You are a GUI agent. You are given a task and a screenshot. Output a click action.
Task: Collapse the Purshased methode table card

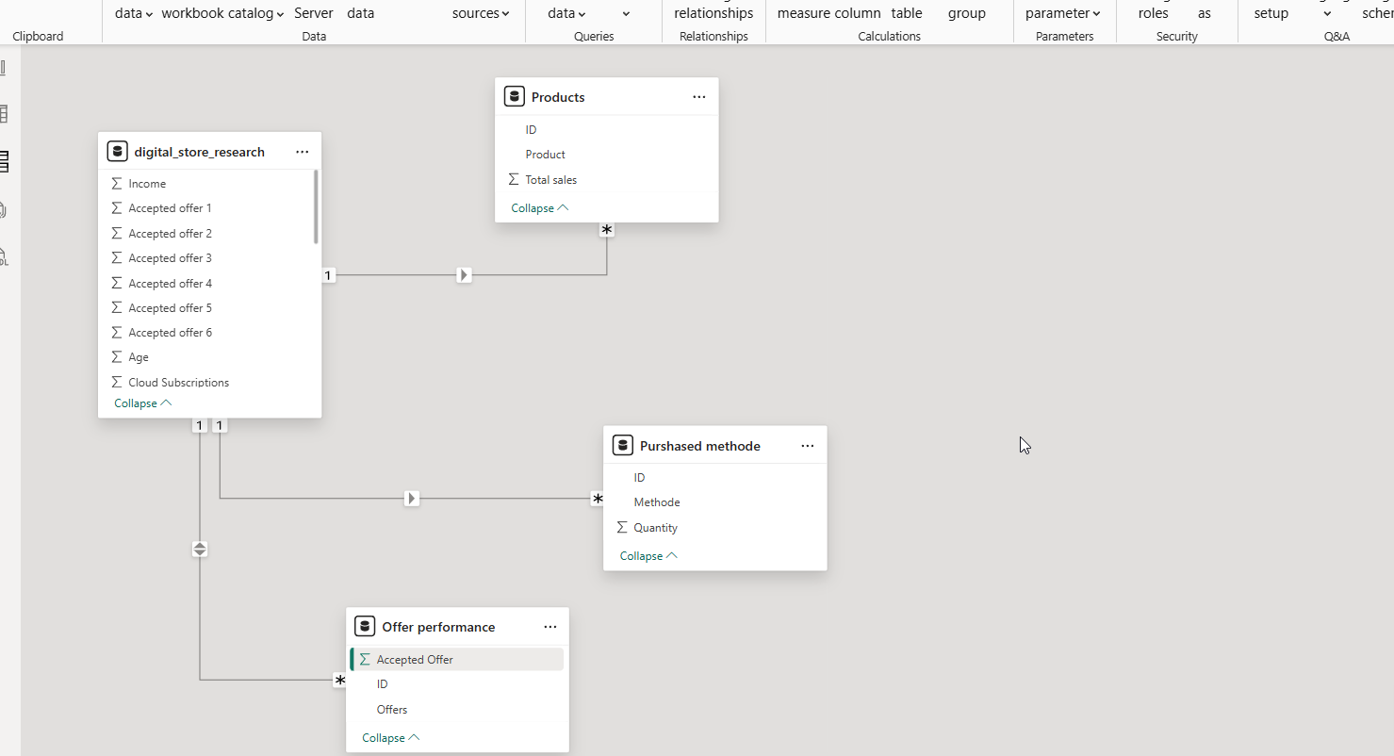648,556
